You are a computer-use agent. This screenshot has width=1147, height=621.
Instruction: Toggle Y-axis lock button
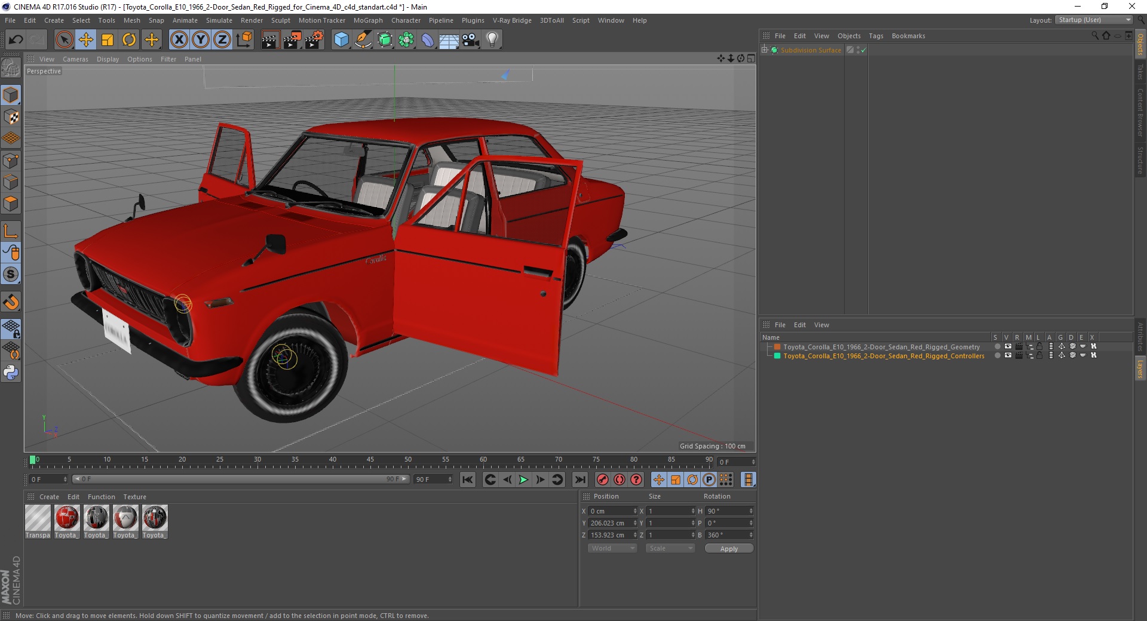[201, 40]
